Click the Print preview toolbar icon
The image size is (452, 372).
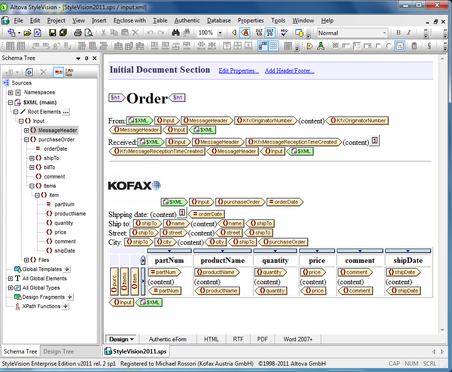(x=89, y=33)
